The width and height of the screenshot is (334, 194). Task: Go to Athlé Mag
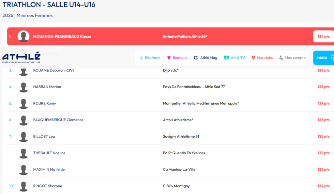tap(205, 58)
